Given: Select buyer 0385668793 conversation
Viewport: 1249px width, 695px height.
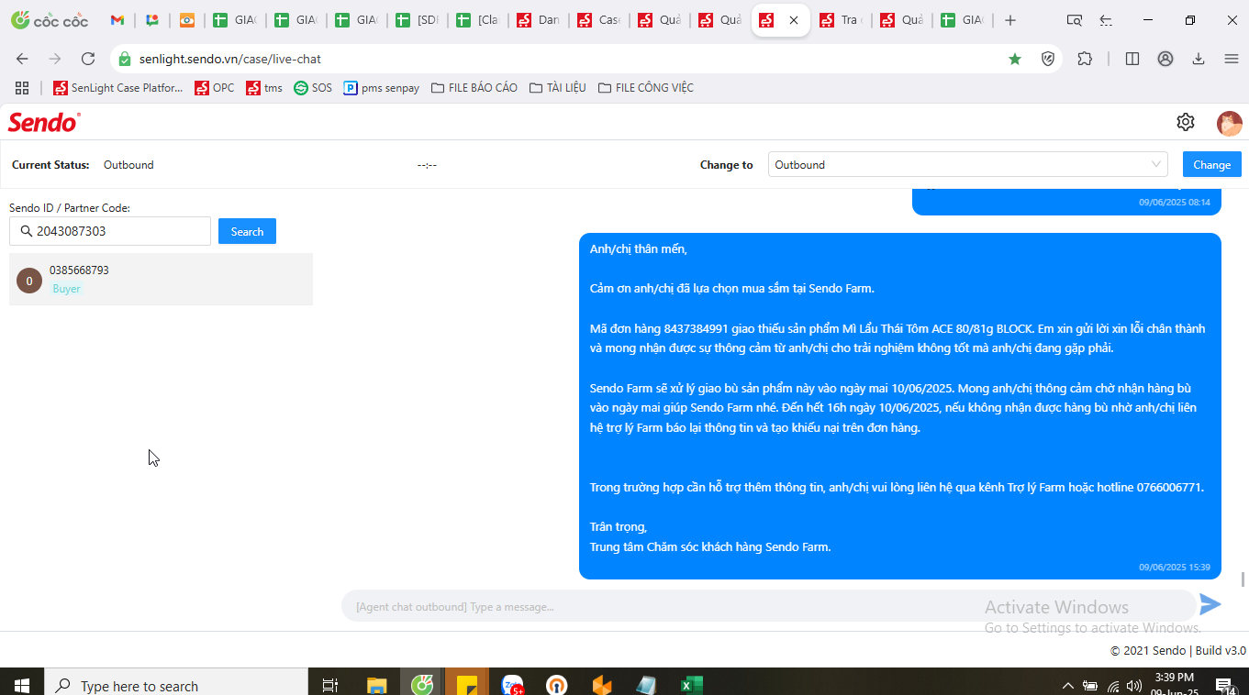Looking at the screenshot, I should click(161, 279).
